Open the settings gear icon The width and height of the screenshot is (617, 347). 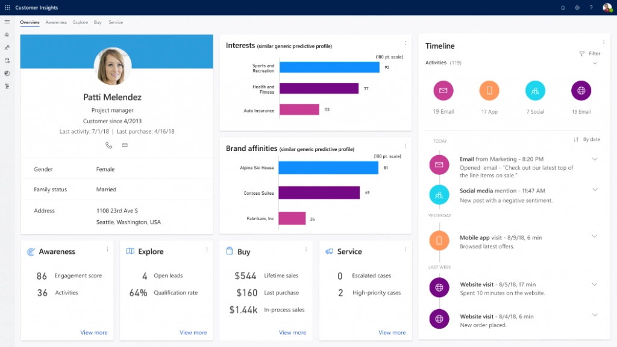tap(577, 7)
